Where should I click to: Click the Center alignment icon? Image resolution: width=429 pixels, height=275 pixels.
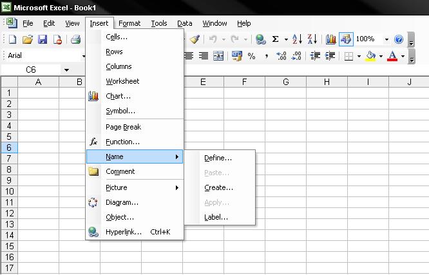pos(189,56)
